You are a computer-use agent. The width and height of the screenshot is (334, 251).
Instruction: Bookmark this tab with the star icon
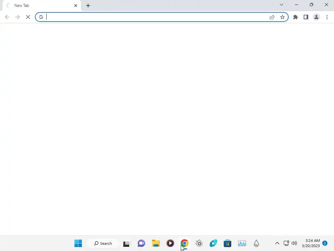282,17
